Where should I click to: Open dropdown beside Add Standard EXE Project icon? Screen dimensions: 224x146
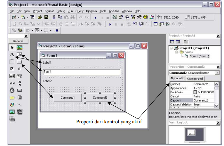tap(19, 17)
